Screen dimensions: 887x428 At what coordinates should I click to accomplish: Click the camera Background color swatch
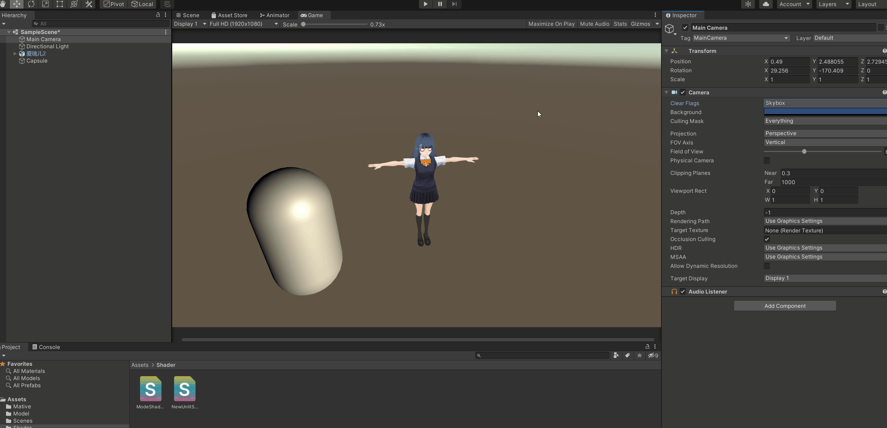click(824, 112)
